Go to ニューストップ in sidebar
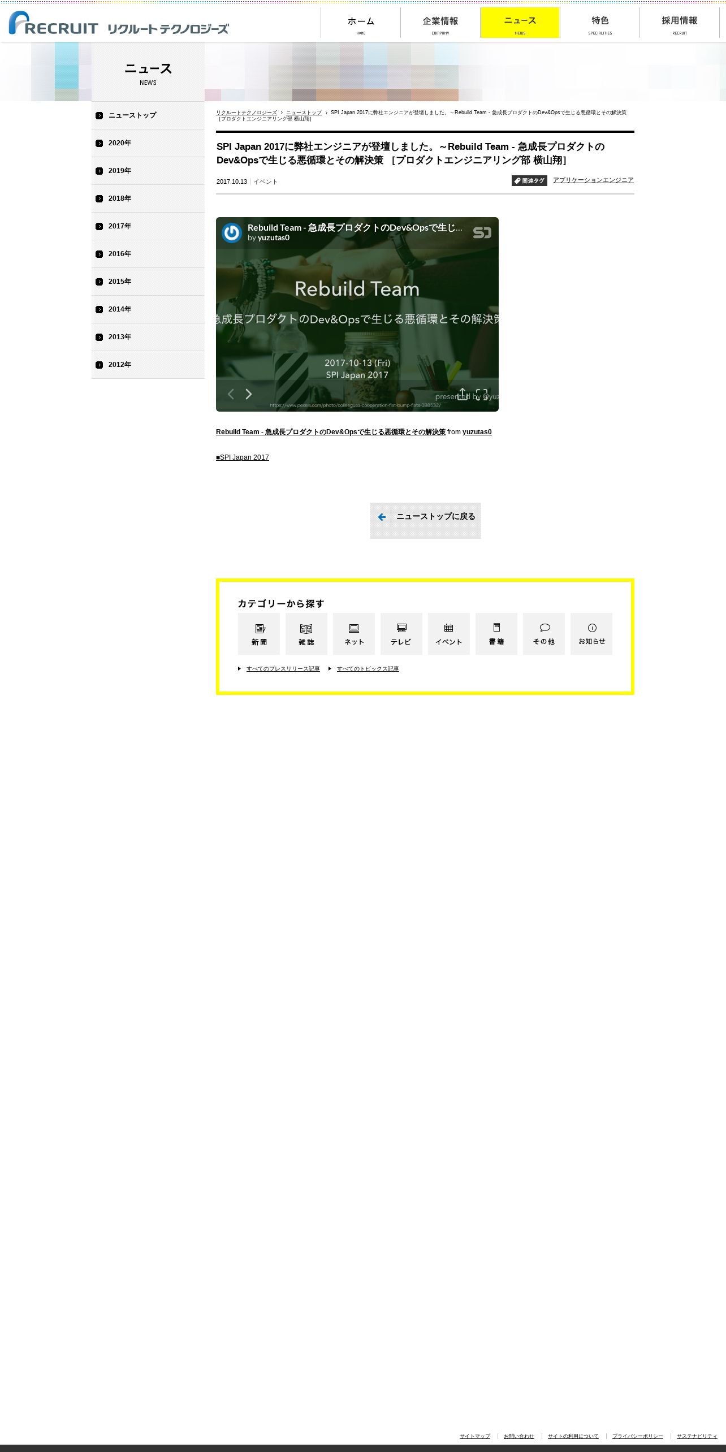This screenshot has width=726, height=1452. (148, 115)
